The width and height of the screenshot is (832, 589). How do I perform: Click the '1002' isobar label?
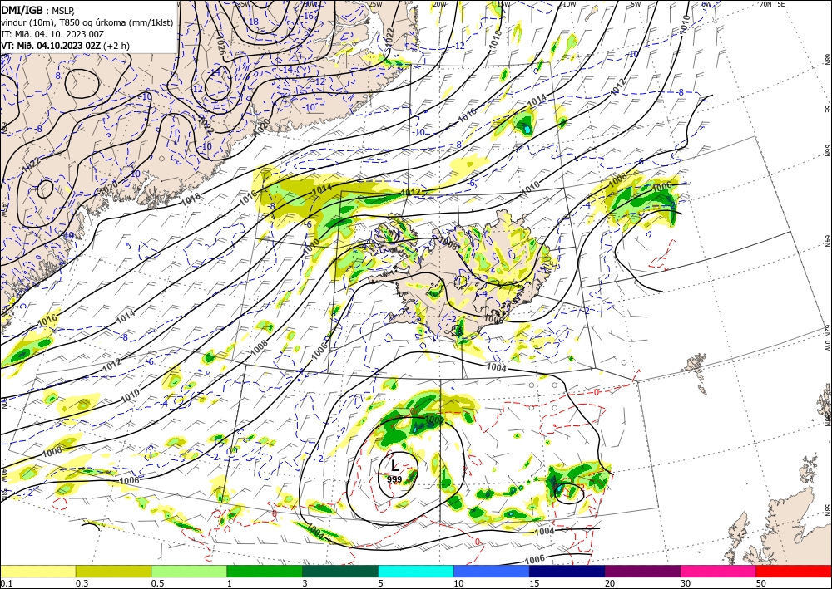pos(434,420)
